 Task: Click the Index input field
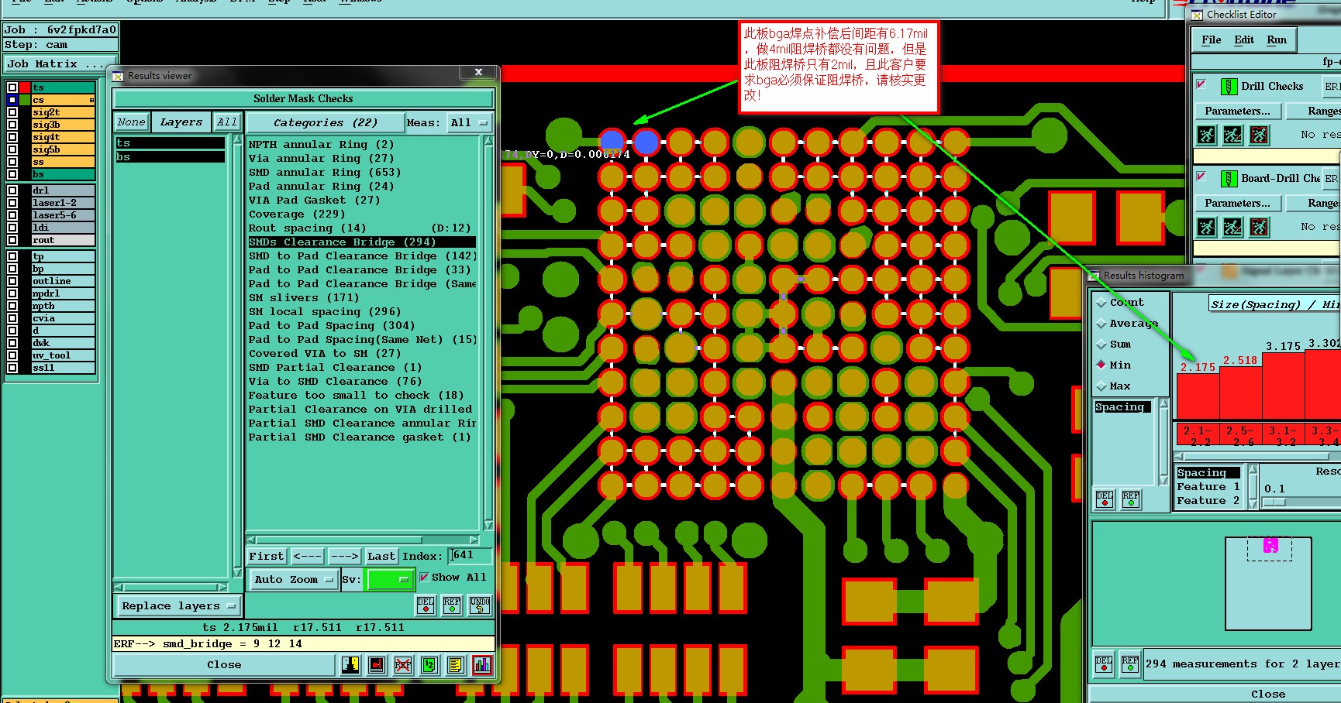tap(471, 555)
